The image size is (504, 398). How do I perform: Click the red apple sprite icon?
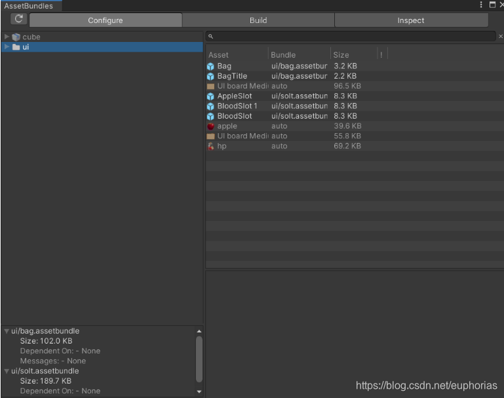click(x=210, y=126)
